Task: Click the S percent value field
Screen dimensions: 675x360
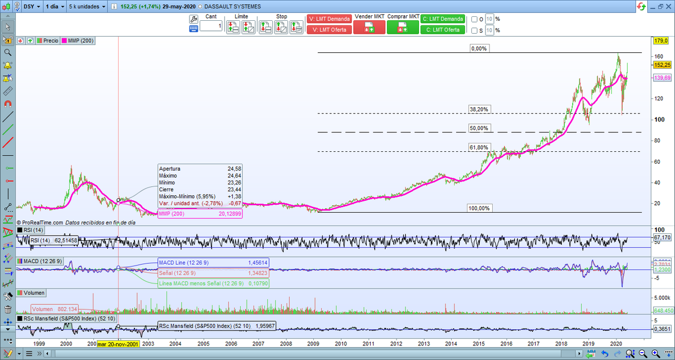Action: [489, 30]
